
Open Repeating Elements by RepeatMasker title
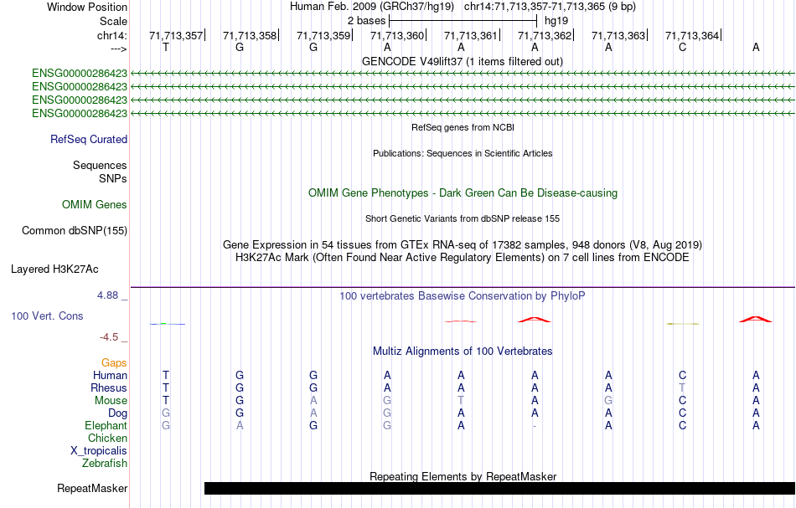coord(463,476)
